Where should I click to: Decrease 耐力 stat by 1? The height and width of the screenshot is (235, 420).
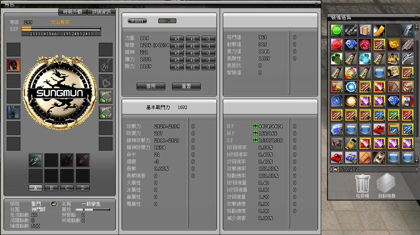[208, 67]
